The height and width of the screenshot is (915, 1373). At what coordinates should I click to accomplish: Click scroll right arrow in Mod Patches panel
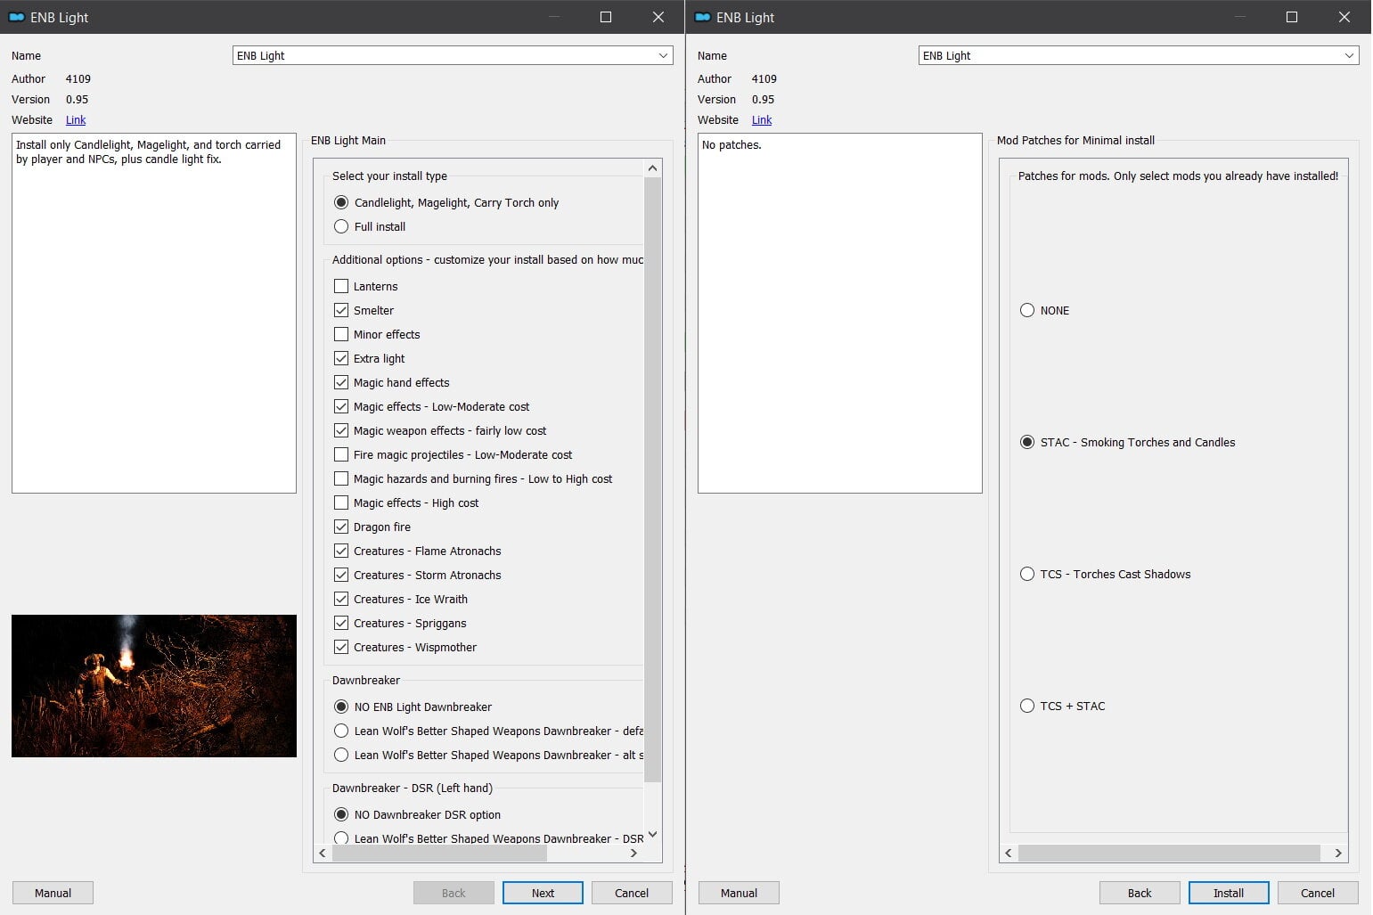click(x=1338, y=853)
